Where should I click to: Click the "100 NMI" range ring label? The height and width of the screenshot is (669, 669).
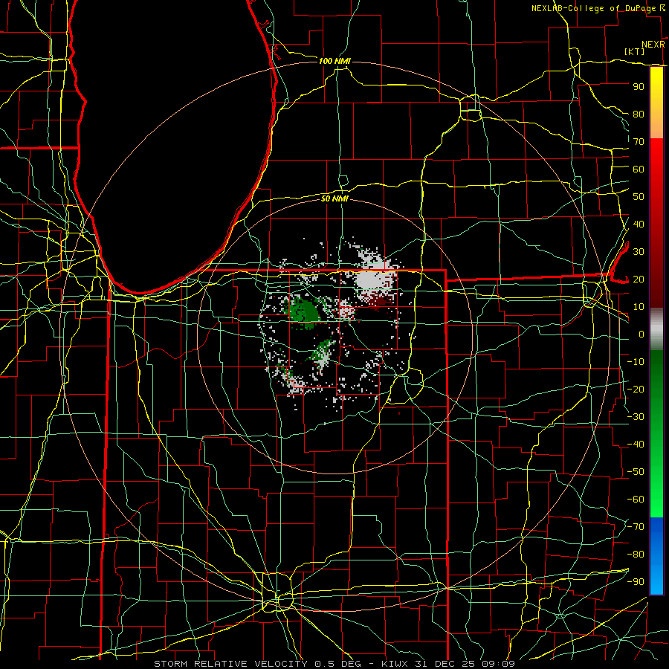tap(334, 62)
